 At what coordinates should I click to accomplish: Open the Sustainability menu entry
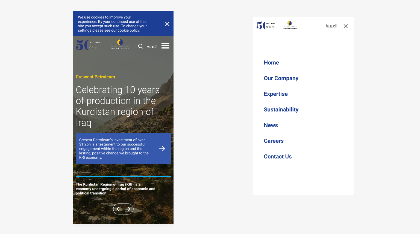pyautogui.click(x=281, y=110)
